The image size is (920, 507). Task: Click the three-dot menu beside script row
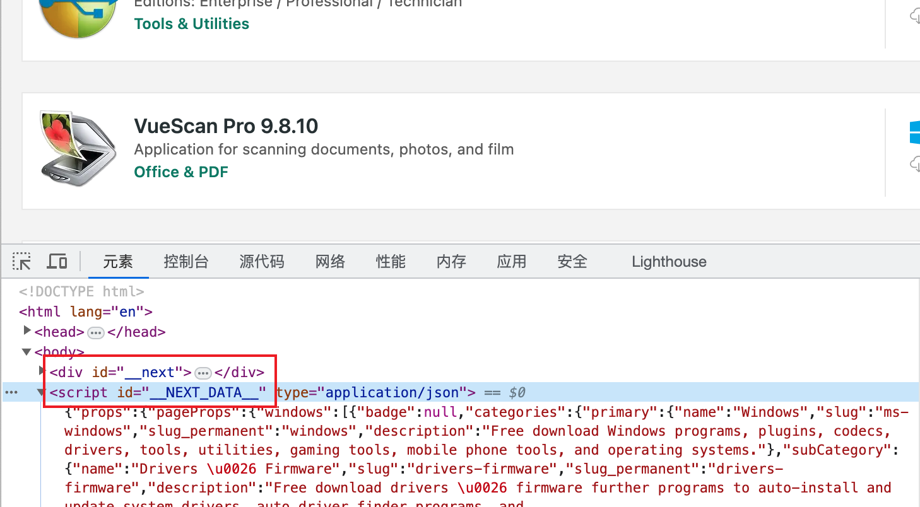coord(11,393)
